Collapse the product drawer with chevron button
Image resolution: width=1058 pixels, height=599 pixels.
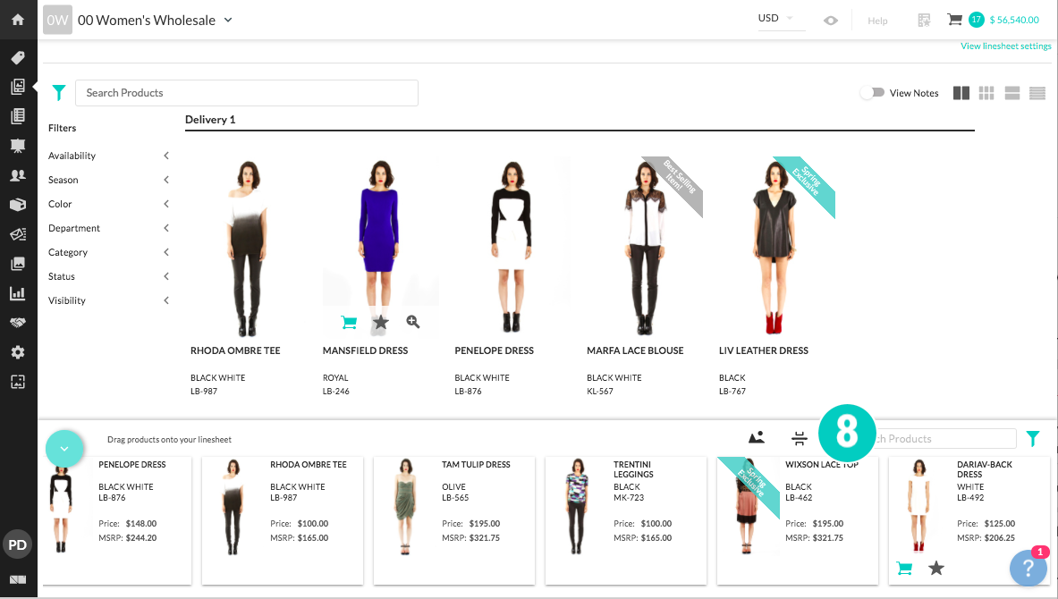pyautogui.click(x=64, y=449)
